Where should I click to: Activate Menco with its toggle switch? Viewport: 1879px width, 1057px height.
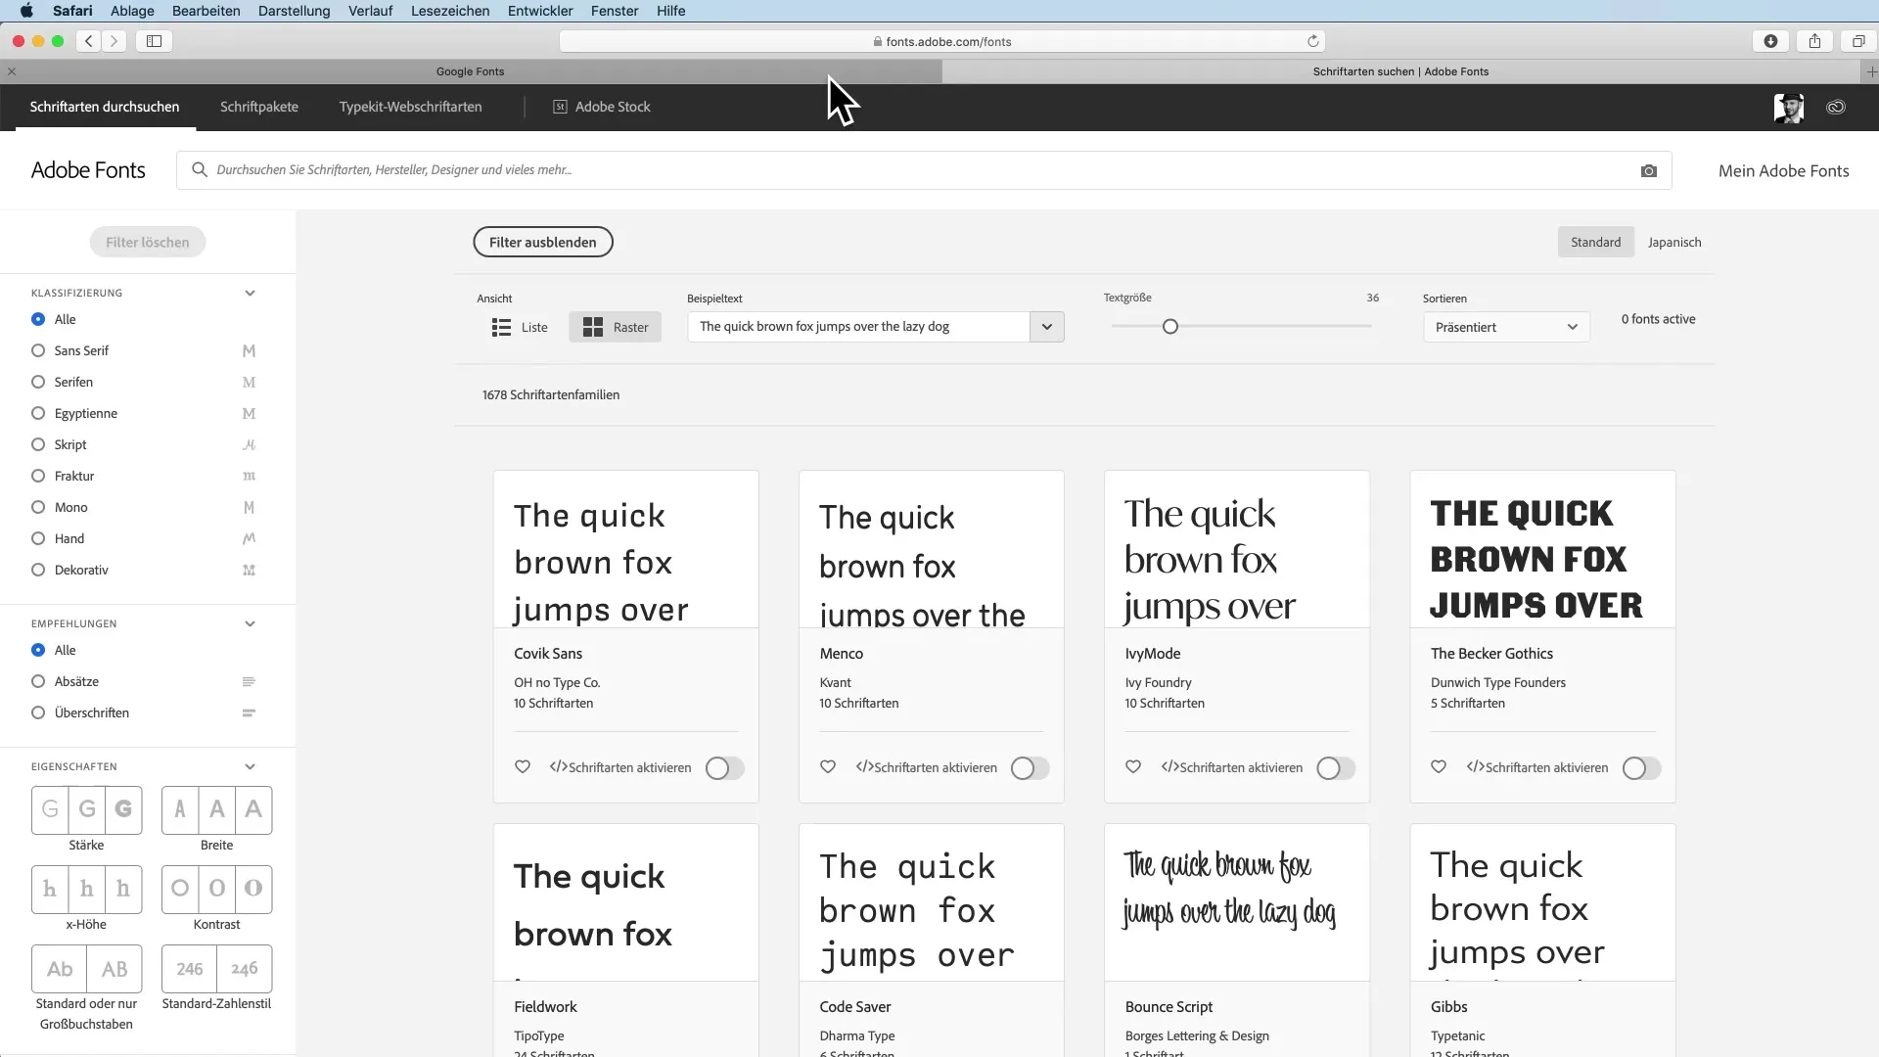pyautogui.click(x=1030, y=768)
